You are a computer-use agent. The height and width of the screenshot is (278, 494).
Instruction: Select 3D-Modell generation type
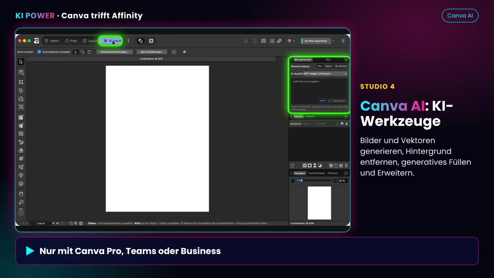click(341, 66)
